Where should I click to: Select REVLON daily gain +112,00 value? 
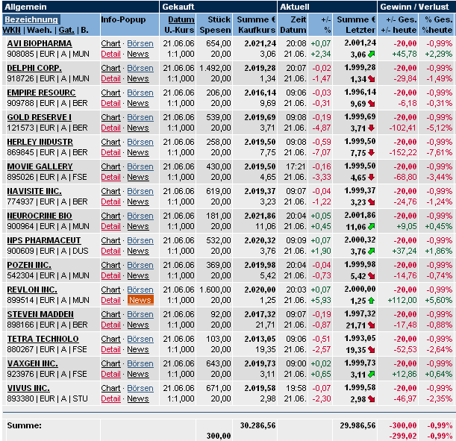point(402,300)
